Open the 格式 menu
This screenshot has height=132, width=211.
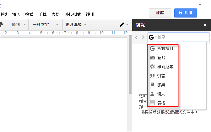[x=29, y=14]
